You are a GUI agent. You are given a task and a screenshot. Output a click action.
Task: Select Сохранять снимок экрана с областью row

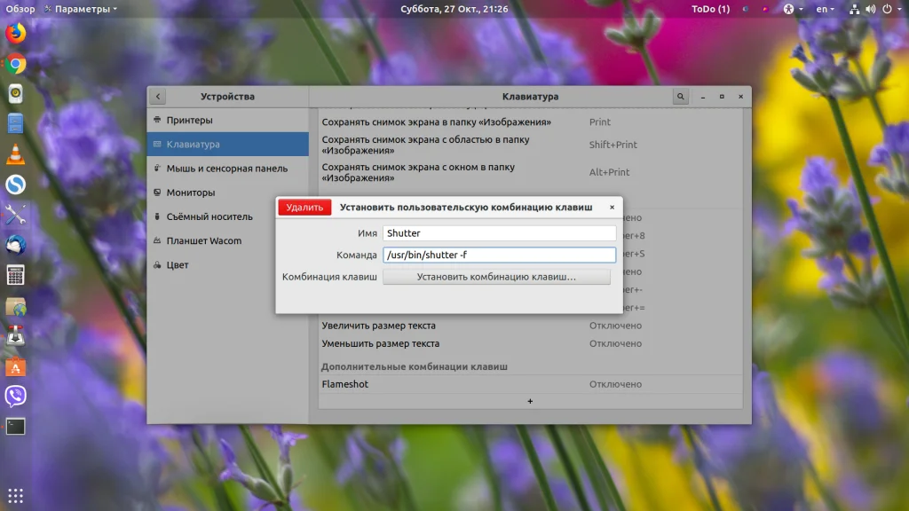pyautogui.click(x=530, y=145)
